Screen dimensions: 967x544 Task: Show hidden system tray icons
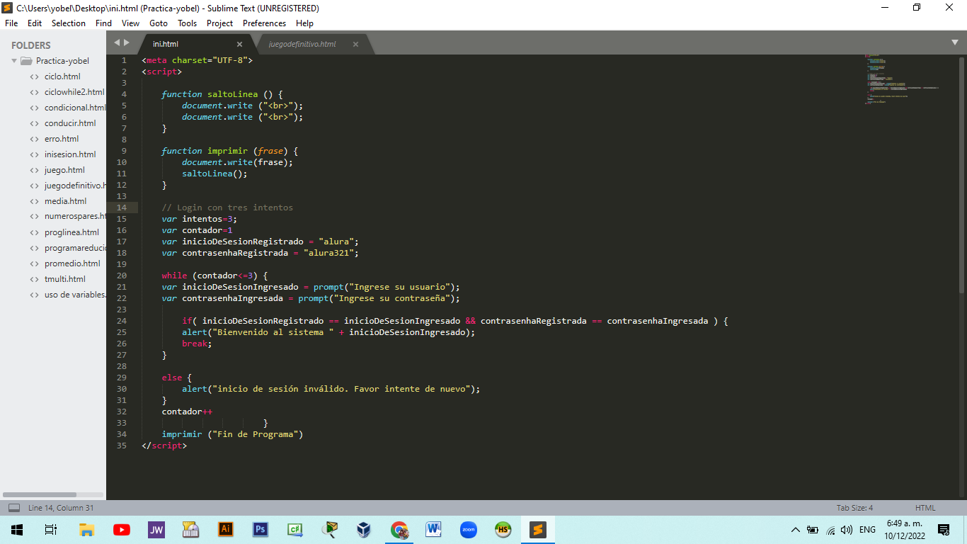click(x=796, y=530)
